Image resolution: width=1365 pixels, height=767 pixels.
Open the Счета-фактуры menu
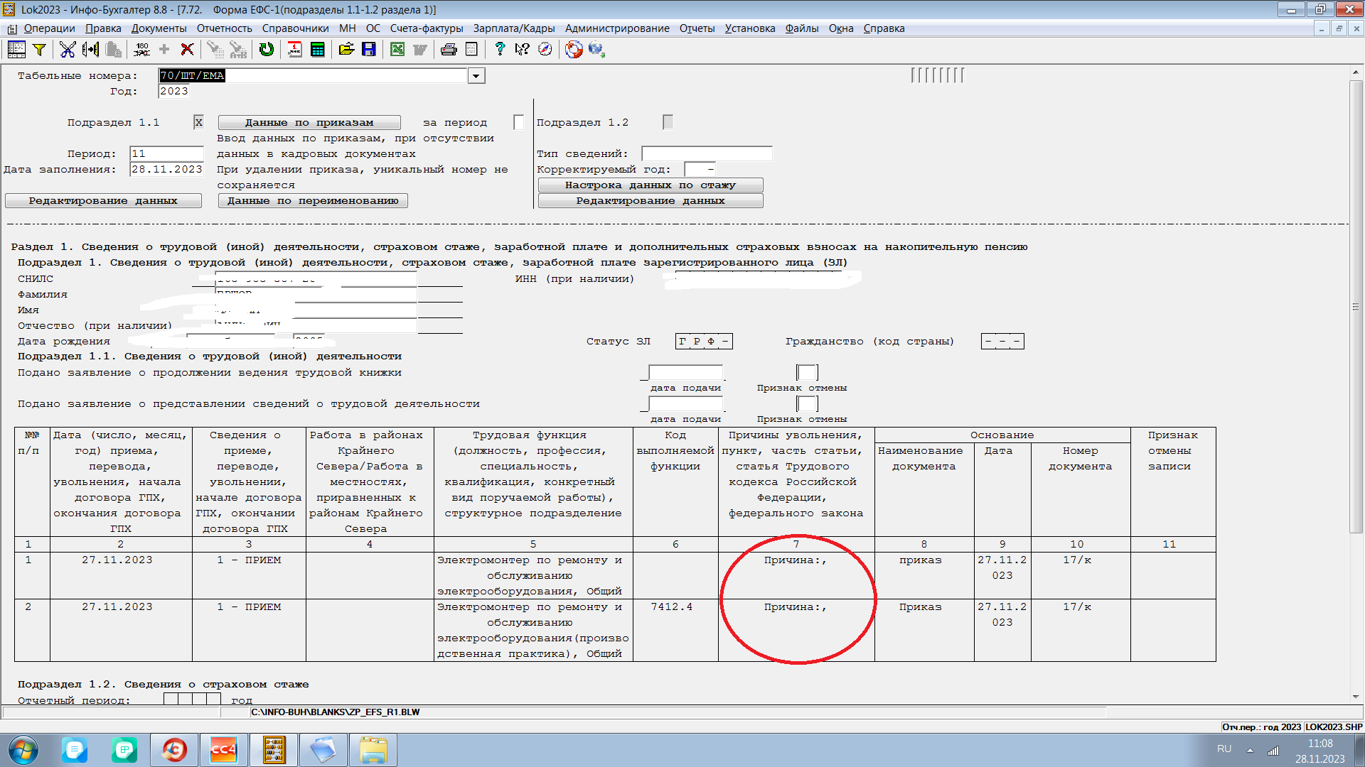click(427, 28)
